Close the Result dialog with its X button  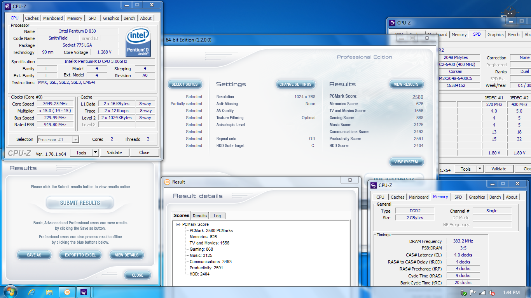[x=350, y=180]
